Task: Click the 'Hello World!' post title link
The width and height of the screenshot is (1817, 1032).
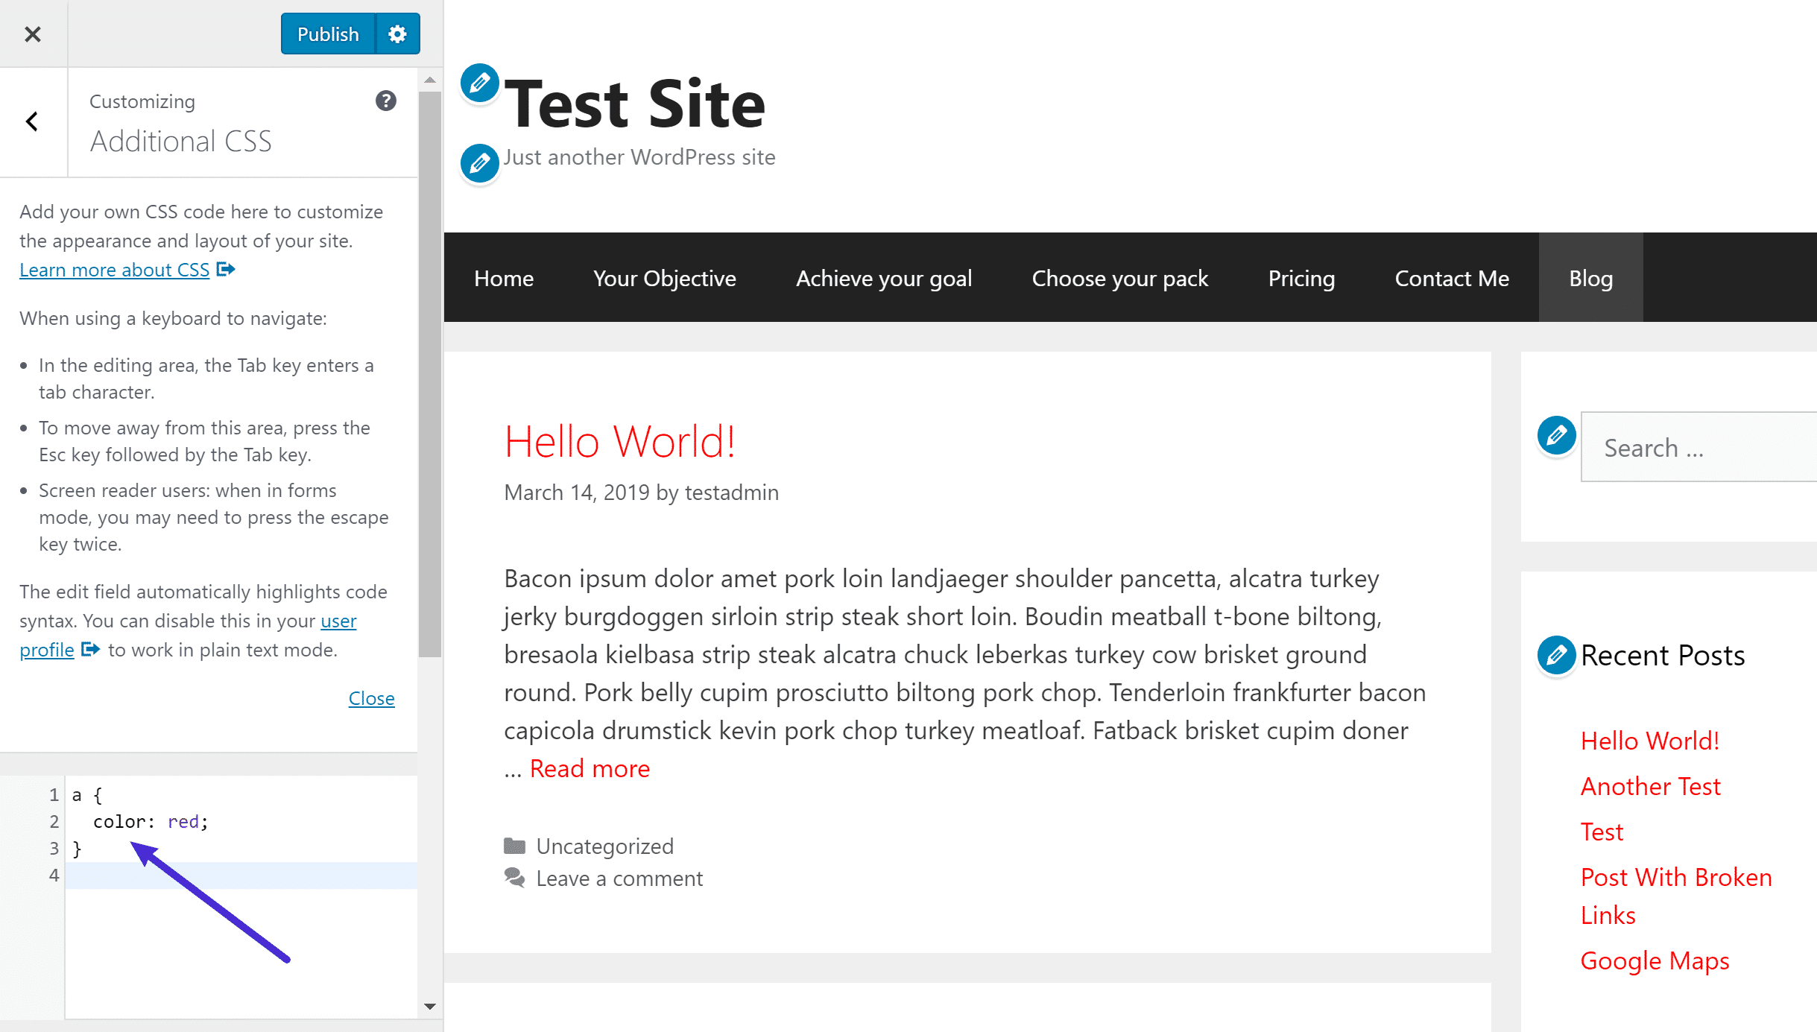Action: (619, 440)
